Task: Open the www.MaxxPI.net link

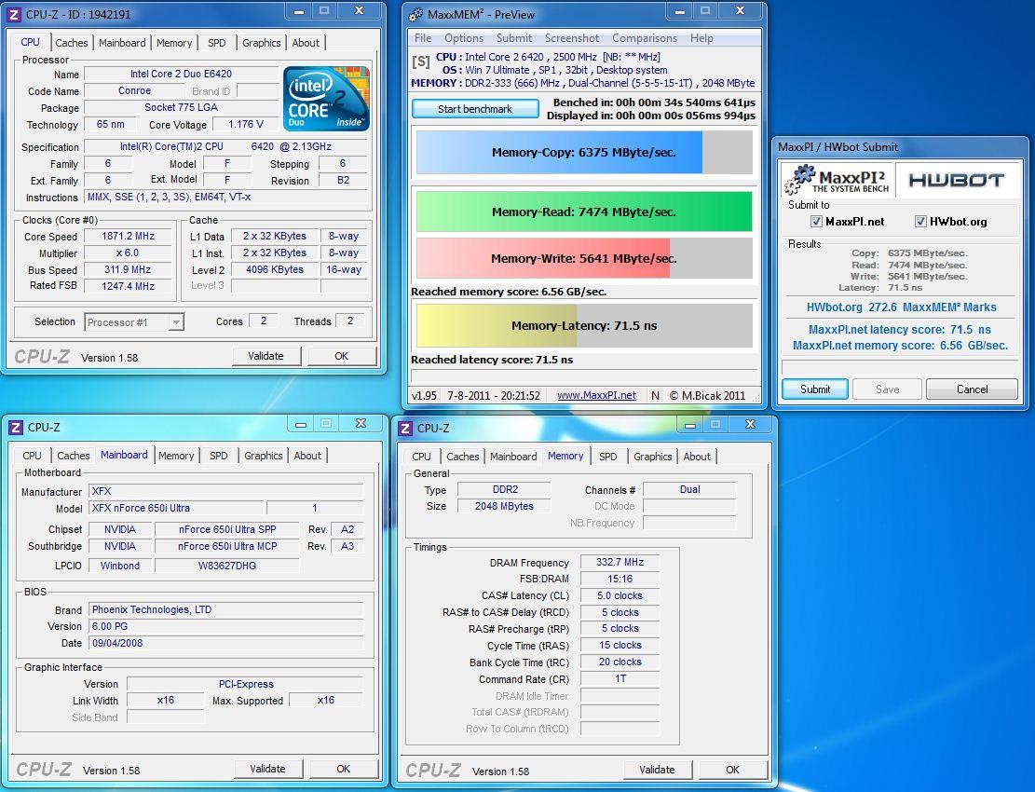Action: 597,395
